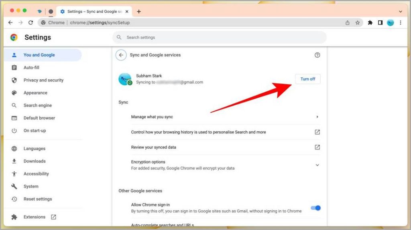
Task: Open Review your synced data
Action: (x=225, y=147)
